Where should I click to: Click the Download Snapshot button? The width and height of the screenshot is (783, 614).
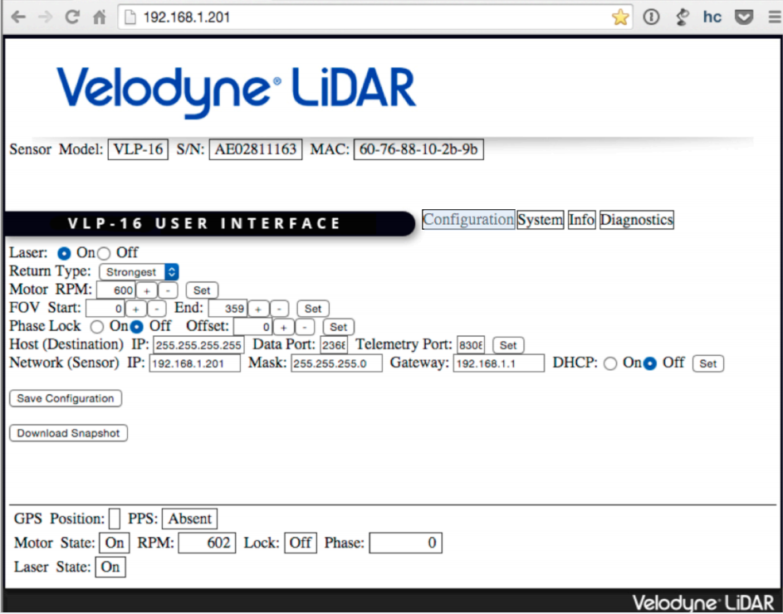point(68,433)
